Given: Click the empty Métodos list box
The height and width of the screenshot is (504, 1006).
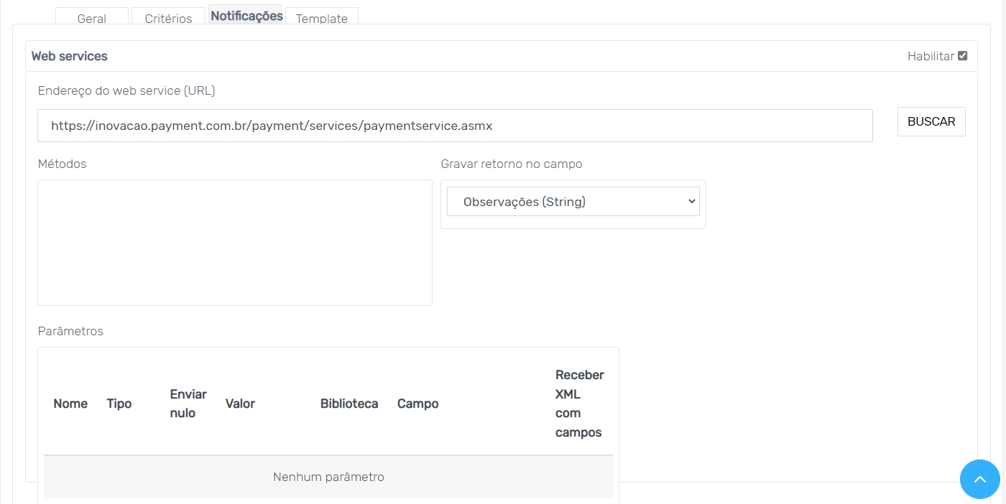Looking at the screenshot, I should point(235,243).
